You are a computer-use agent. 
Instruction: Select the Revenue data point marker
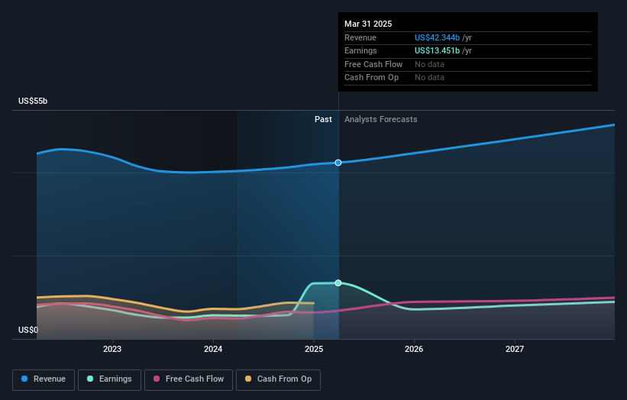pyautogui.click(x=338, y=163)
